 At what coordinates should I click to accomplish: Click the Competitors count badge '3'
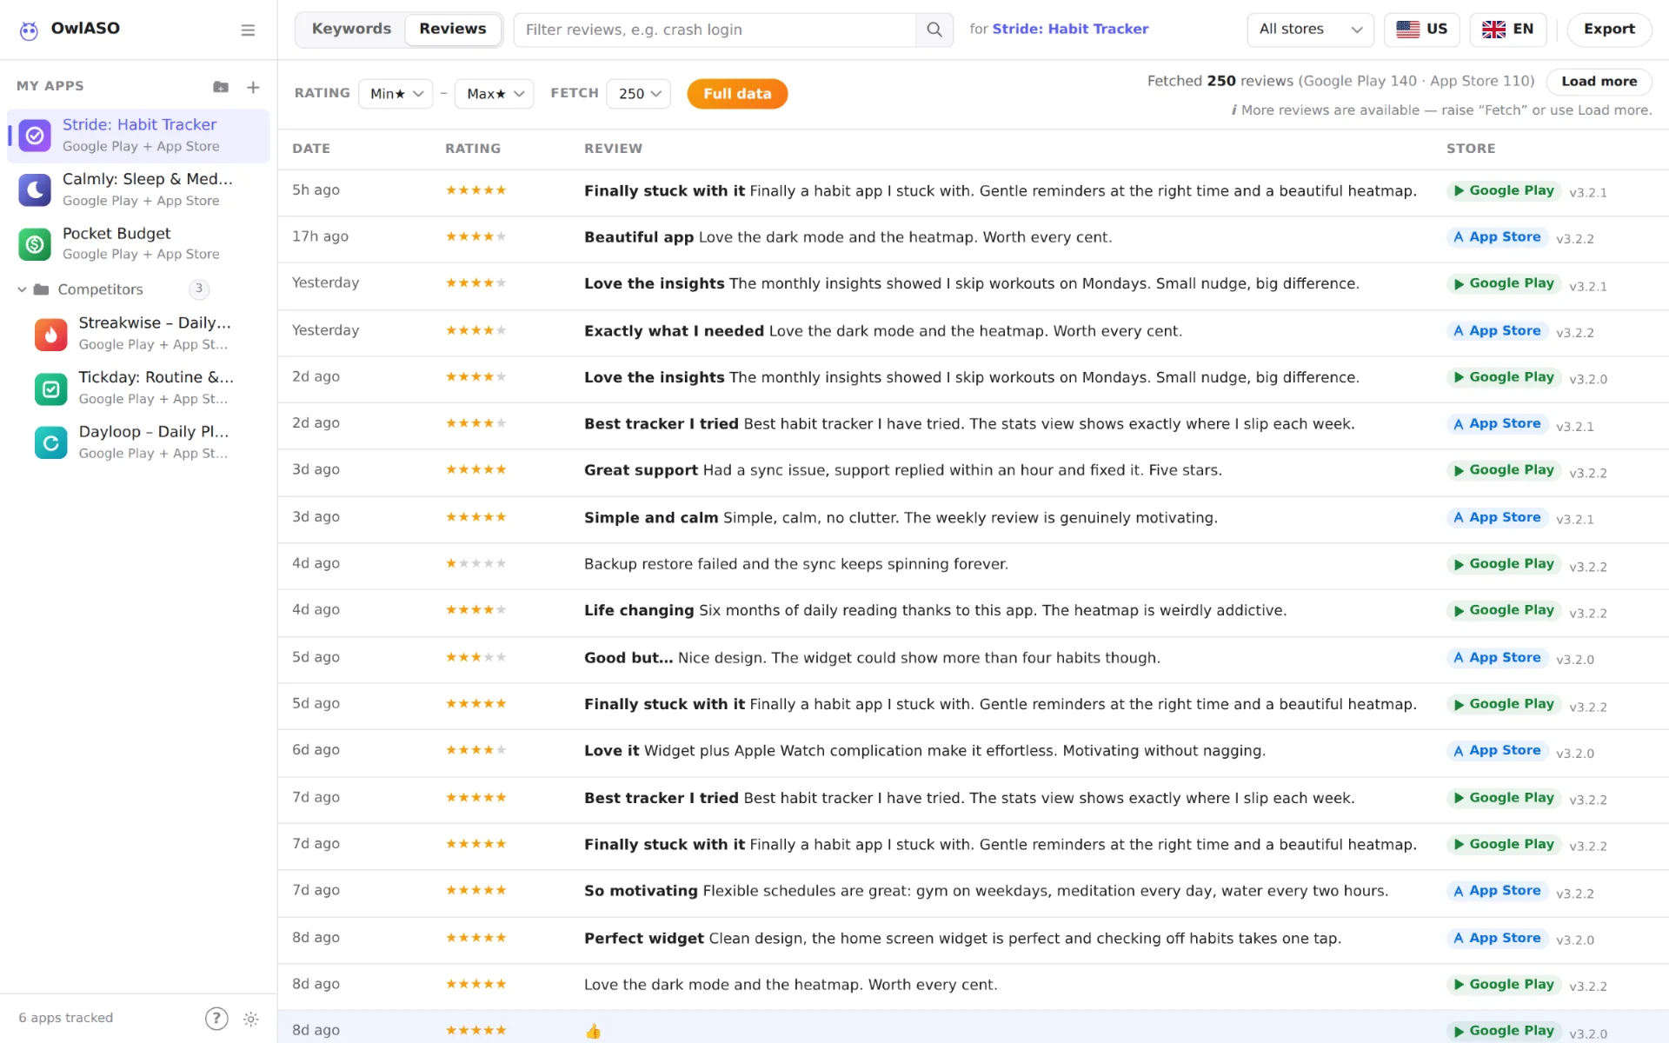click(199, 289)
